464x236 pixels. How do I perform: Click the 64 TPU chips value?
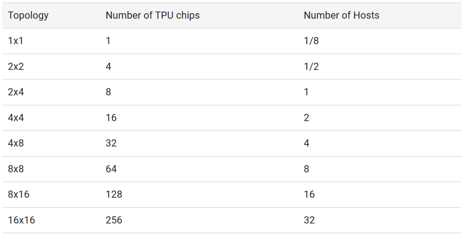[x=111, y=169]
